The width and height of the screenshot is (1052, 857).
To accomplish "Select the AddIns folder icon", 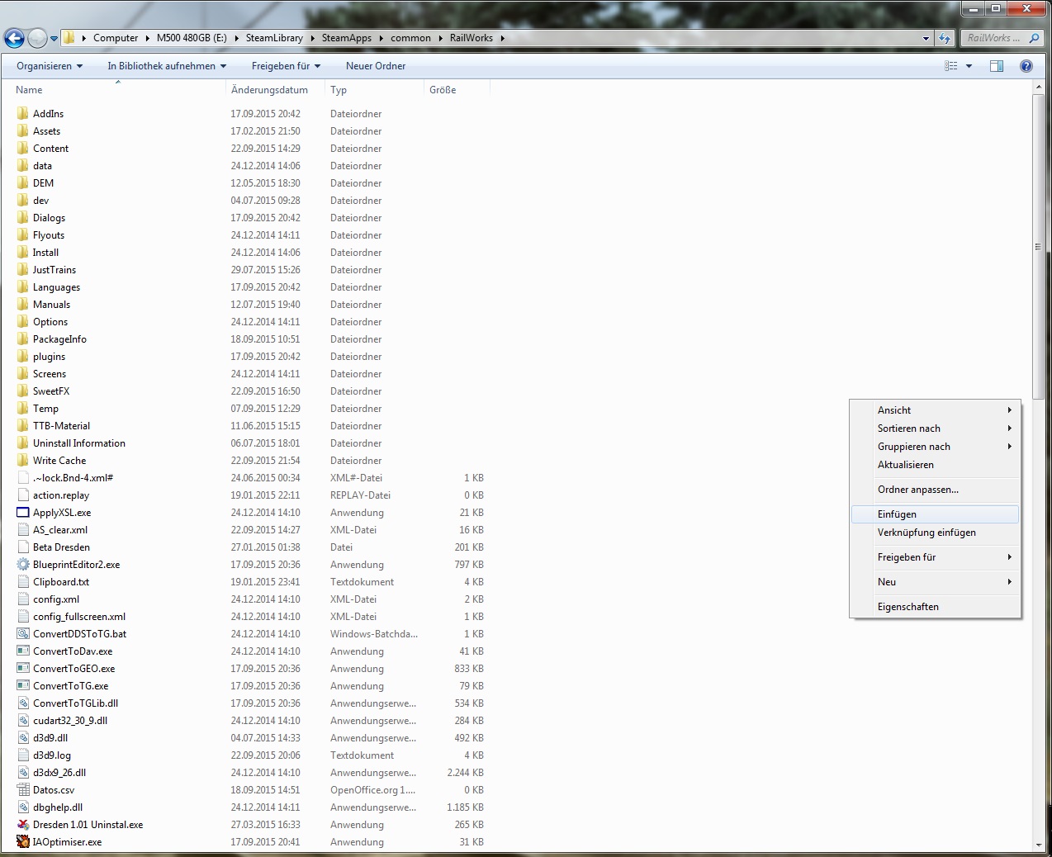I will (22, 114).
